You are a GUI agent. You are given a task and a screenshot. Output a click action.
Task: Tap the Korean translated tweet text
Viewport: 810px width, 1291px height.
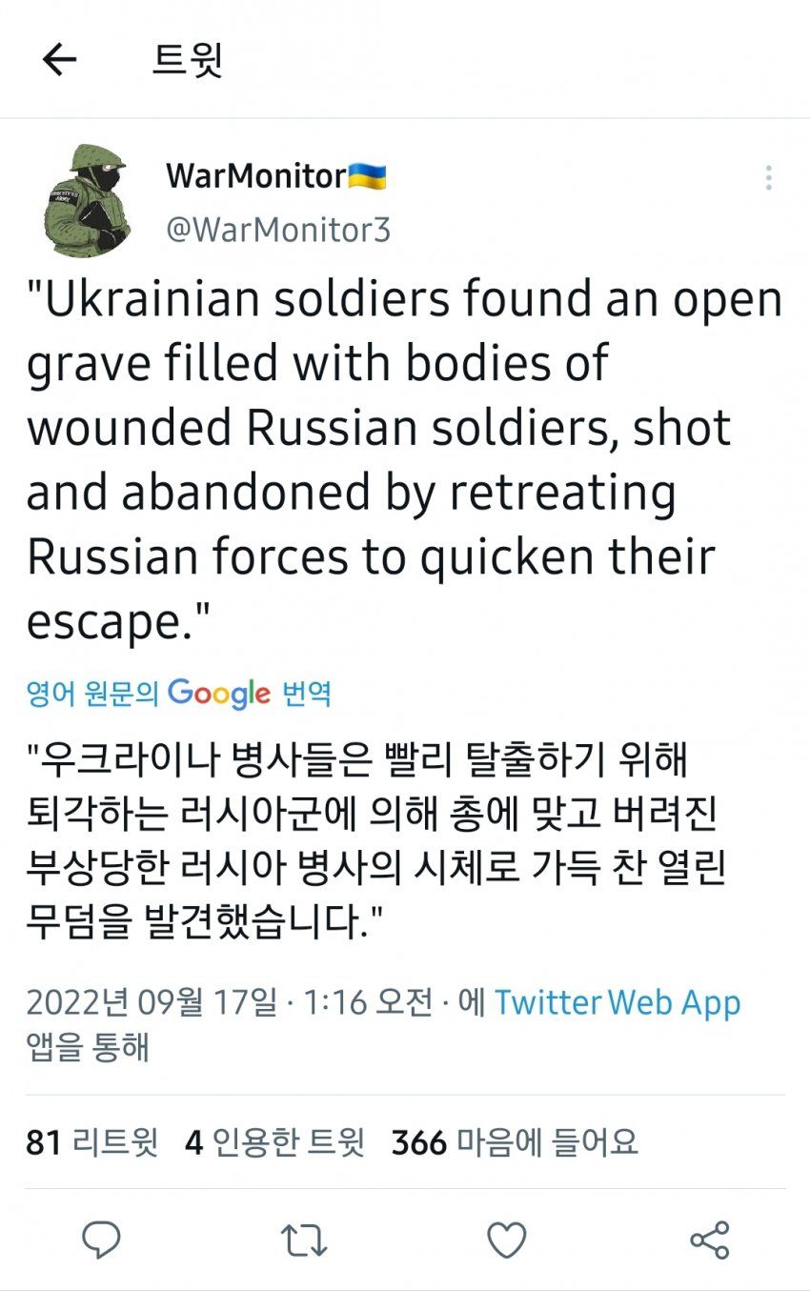[372, 841]
